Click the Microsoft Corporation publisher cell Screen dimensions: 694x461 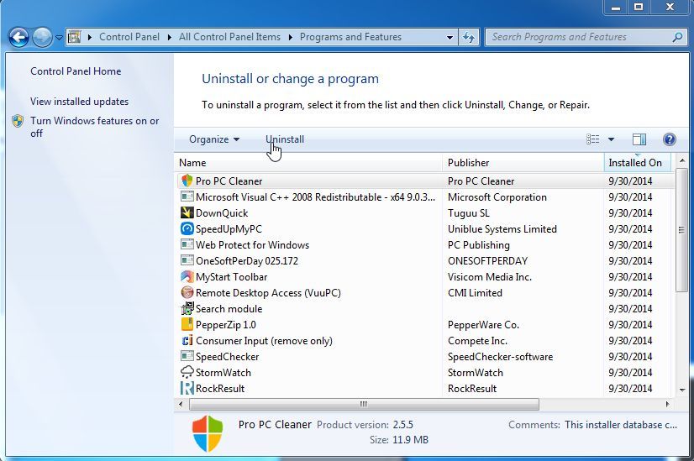pos(497,196)
